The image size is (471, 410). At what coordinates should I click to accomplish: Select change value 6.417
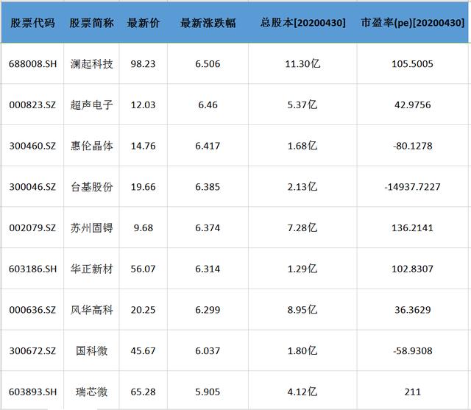point(208,146)
